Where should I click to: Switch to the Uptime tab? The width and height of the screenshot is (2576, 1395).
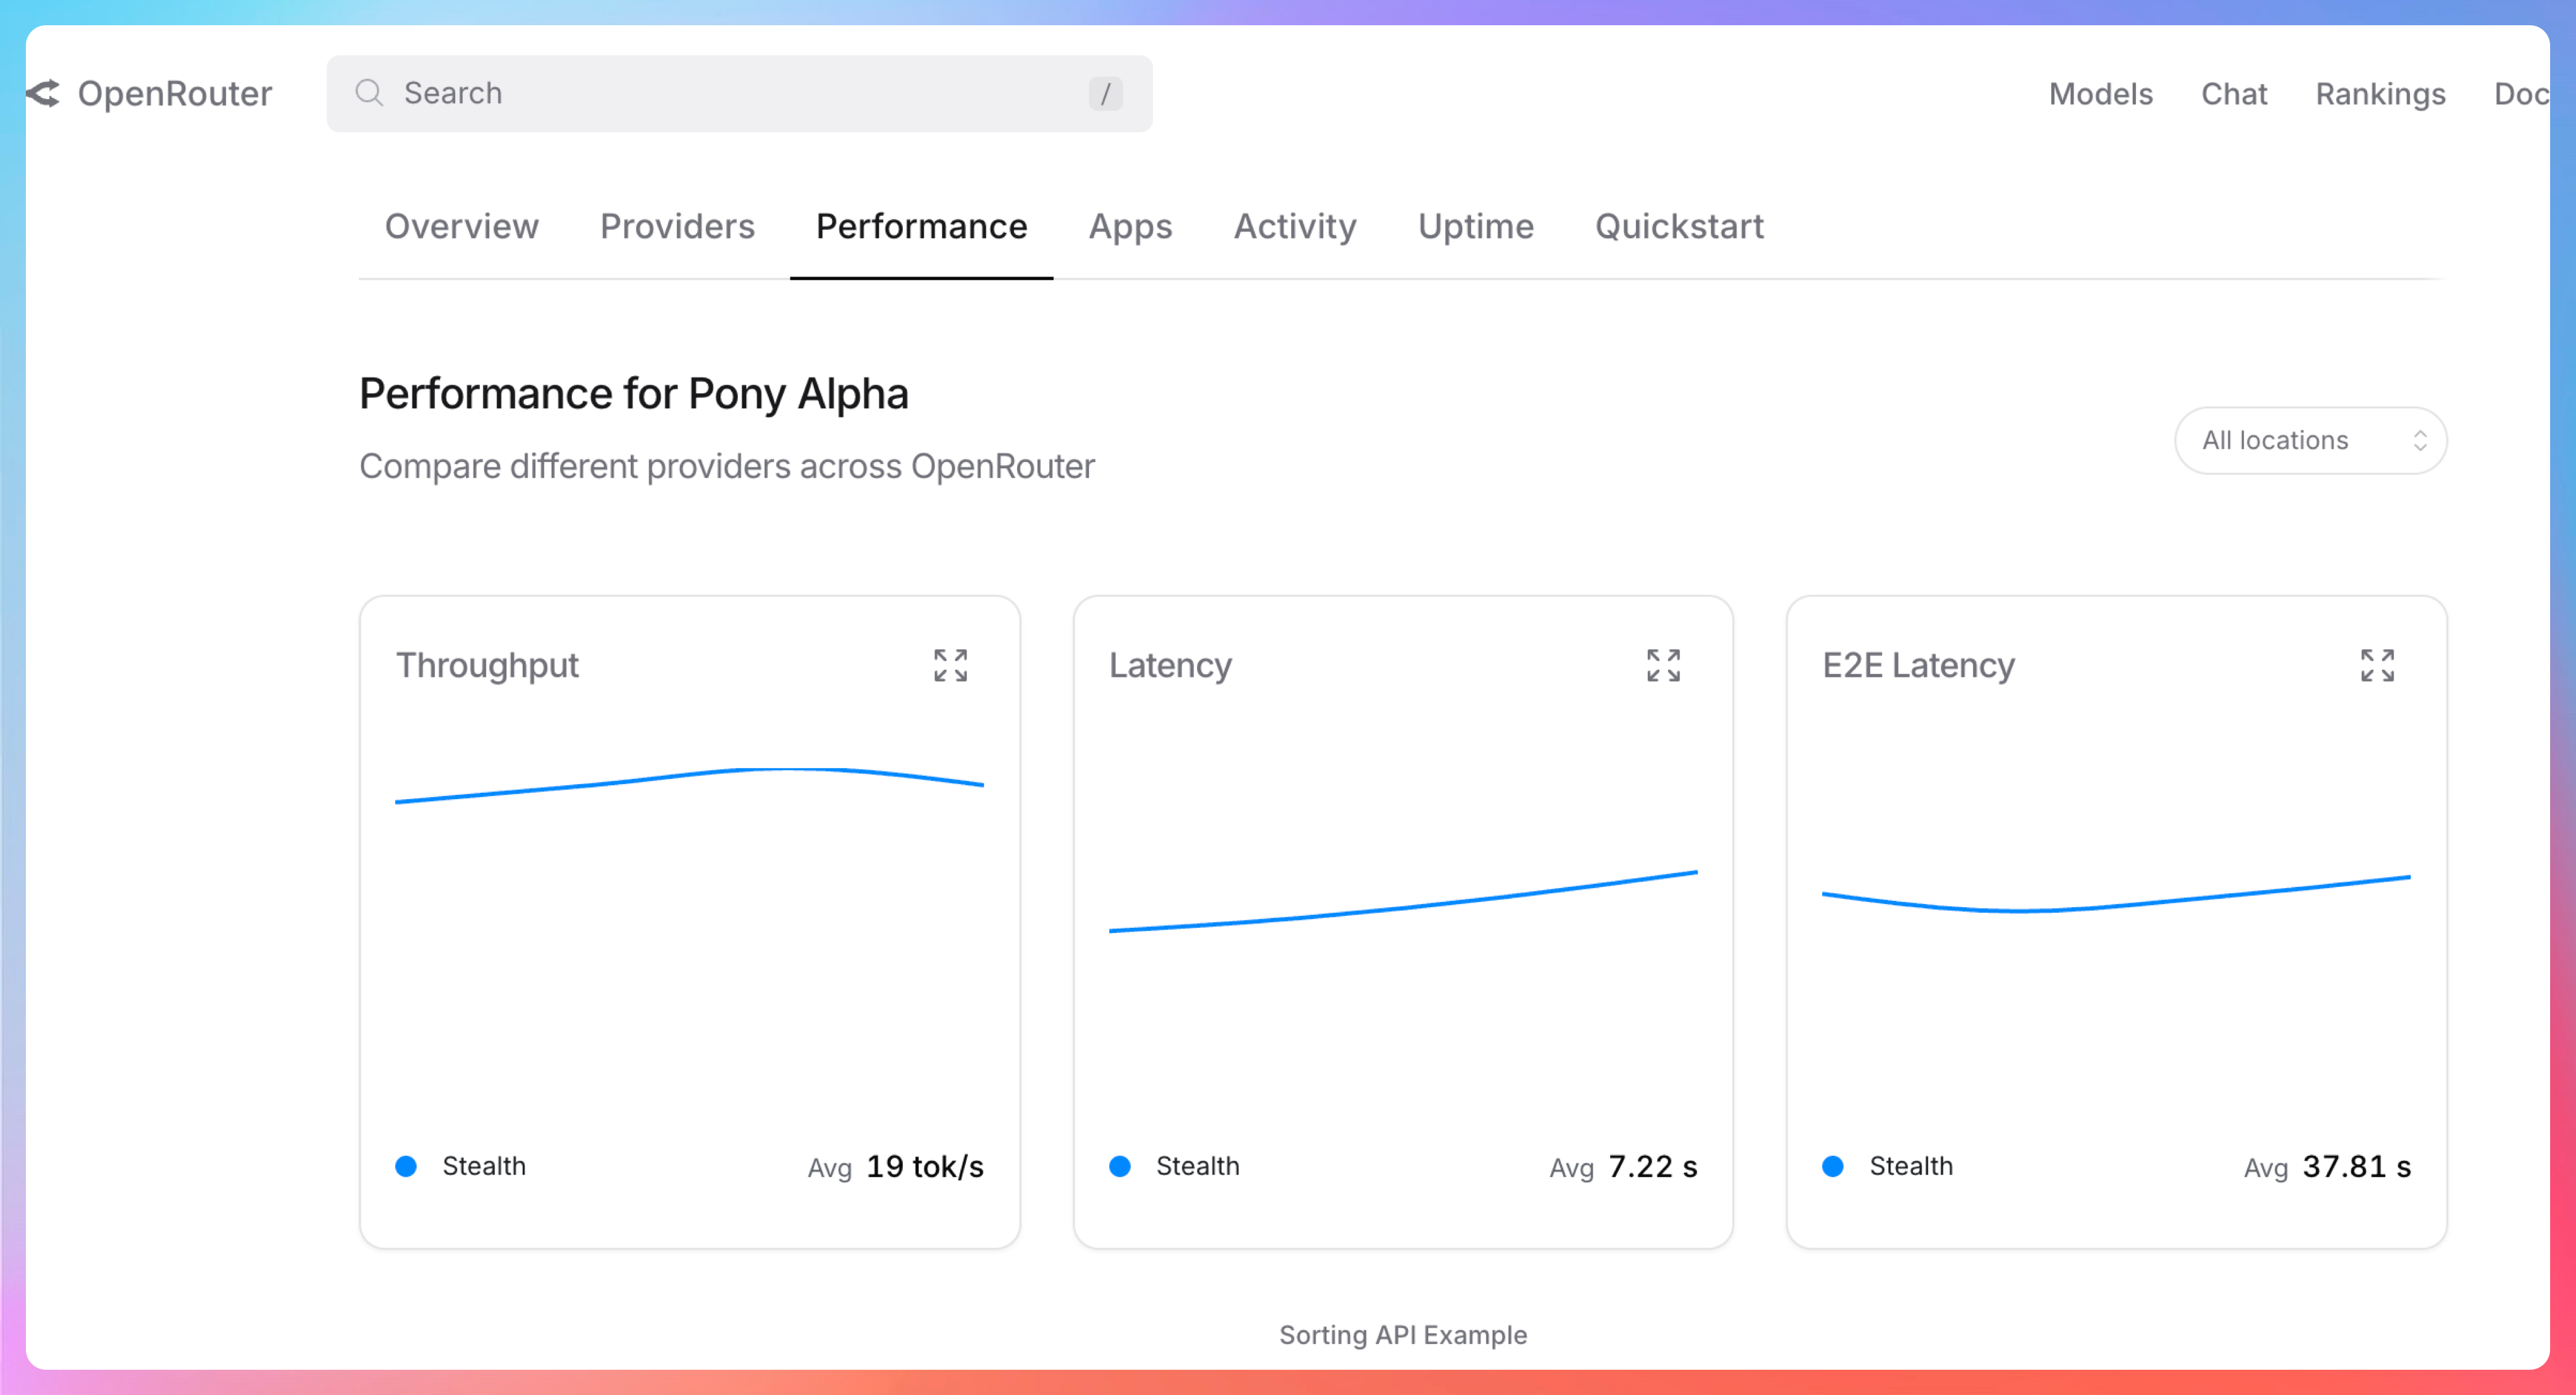[1475, 226]
